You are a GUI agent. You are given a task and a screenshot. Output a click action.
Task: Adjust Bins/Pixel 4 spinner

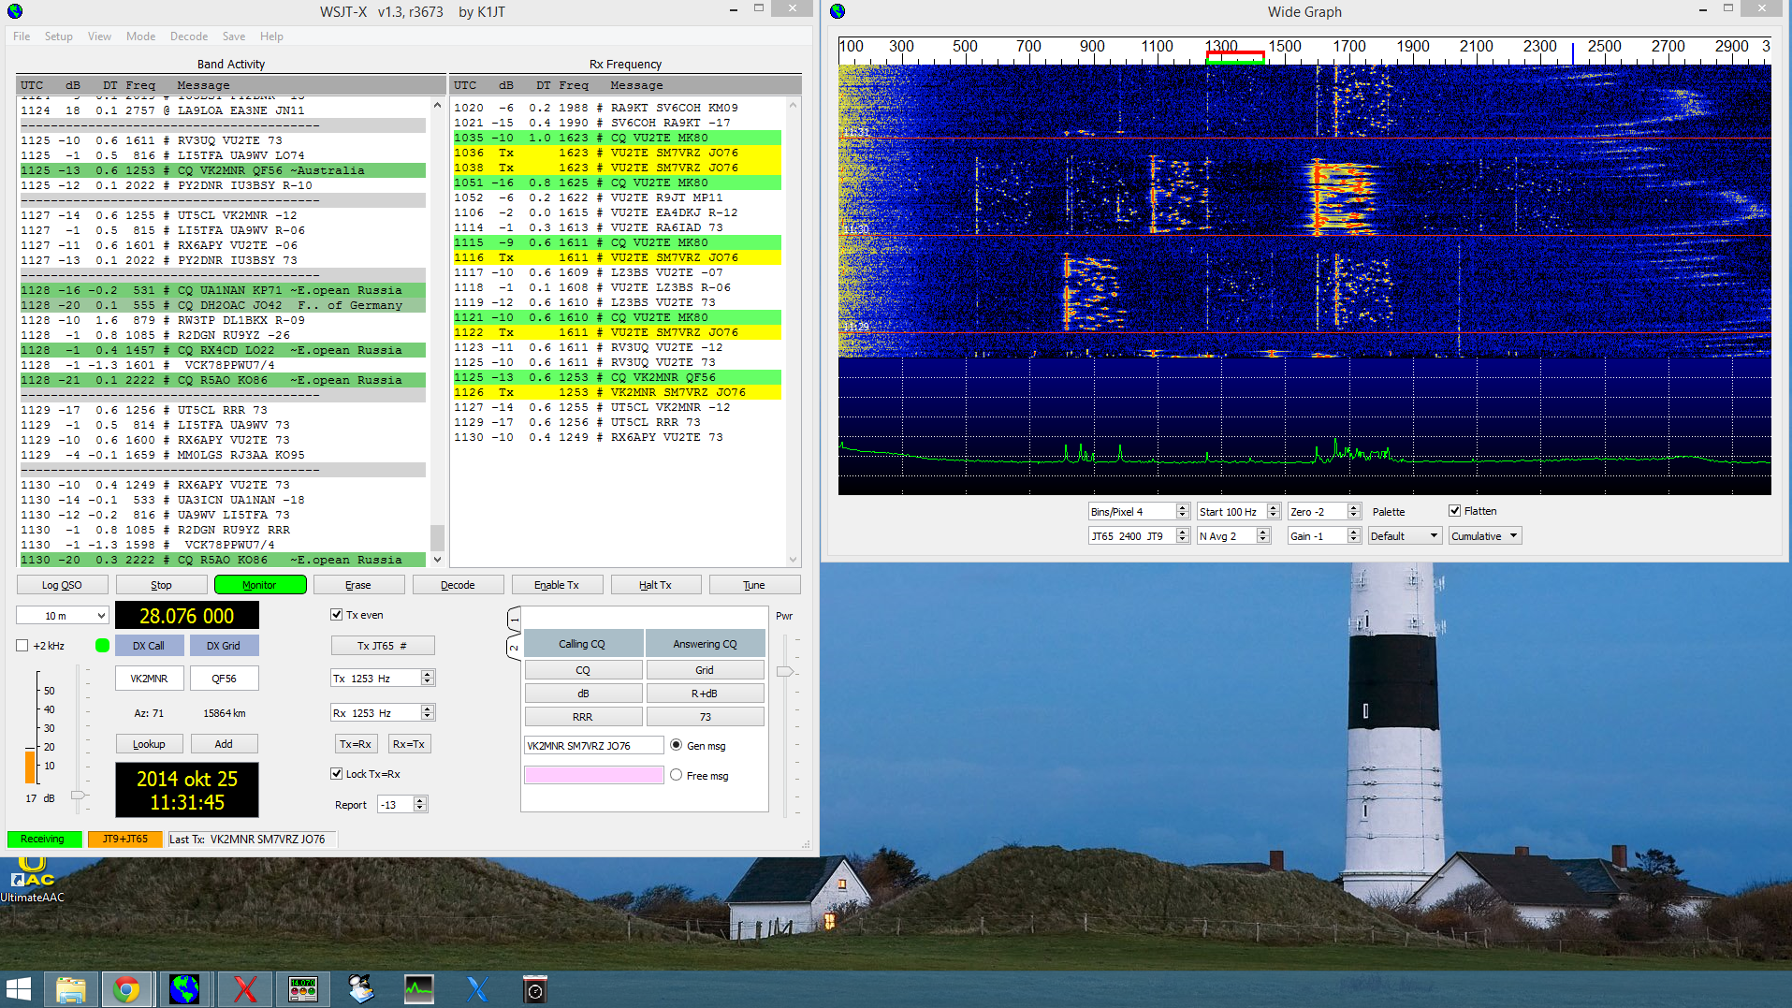tap(1183, 512)
